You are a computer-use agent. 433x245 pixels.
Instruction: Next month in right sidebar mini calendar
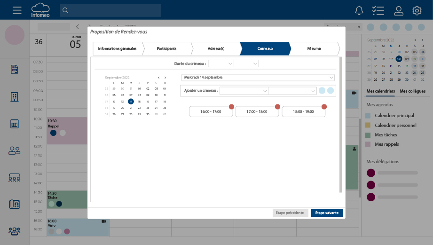click(422, 40)
